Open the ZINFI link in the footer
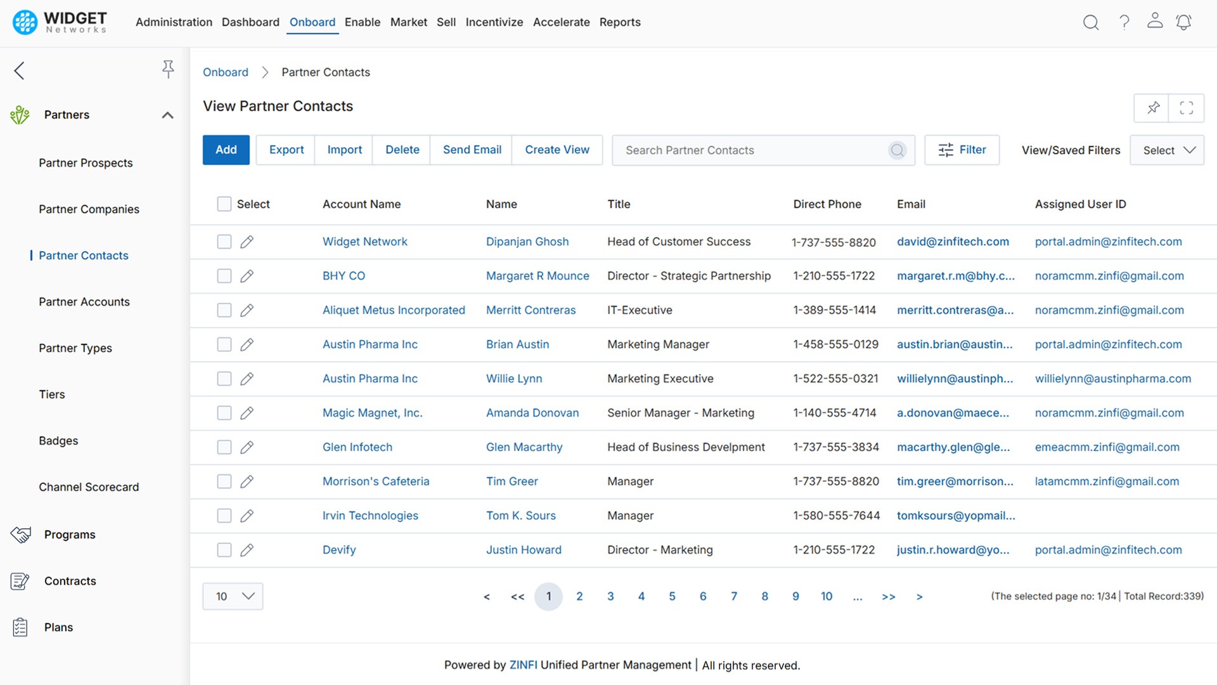The height and width of the screenshot is (685, 1217). (x=524, y=665)
